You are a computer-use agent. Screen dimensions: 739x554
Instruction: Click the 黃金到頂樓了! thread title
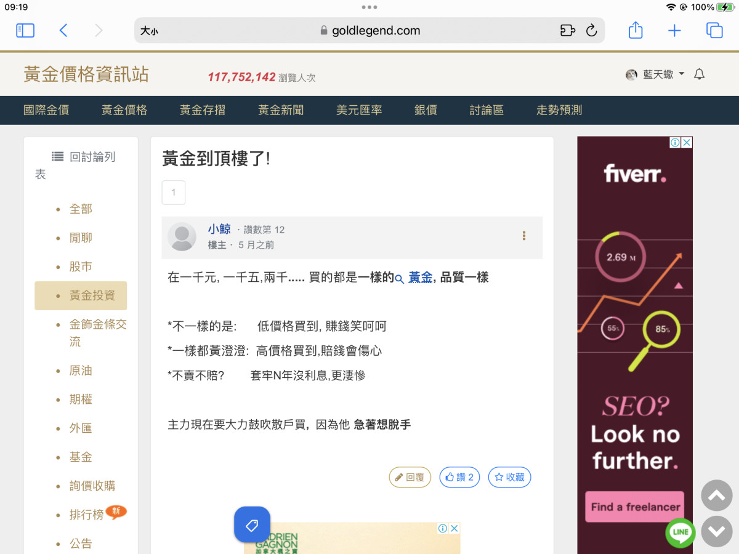click(216, 159)
